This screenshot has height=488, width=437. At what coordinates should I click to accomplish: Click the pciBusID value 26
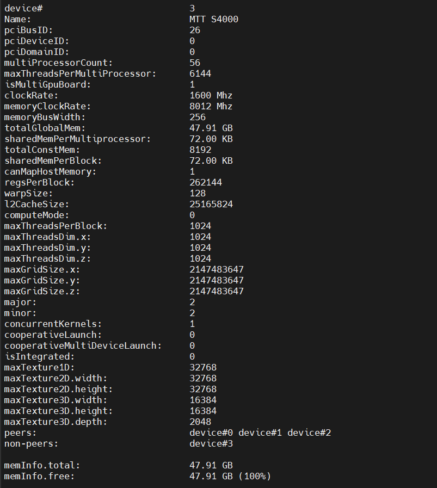(x=195, y=30)
